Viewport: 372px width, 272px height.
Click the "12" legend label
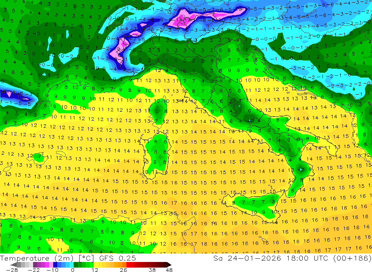click(x=94, y=270)
